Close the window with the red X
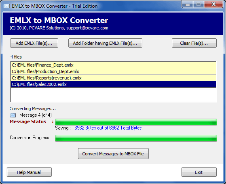The image size is (226, 184). coord(213,4)
